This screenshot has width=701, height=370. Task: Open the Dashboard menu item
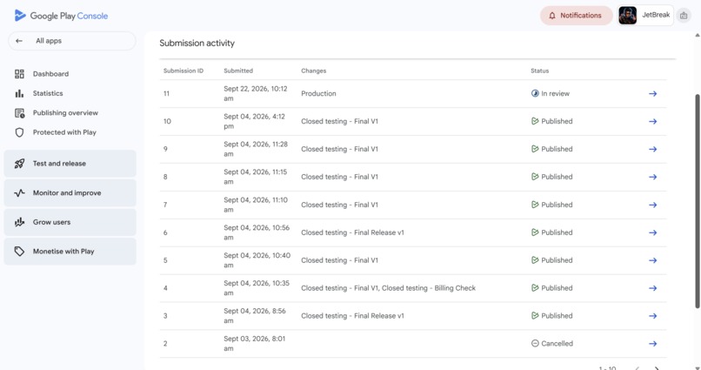click(x=50, y=74)
